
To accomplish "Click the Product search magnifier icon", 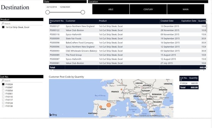I will [x=3, y=24].
